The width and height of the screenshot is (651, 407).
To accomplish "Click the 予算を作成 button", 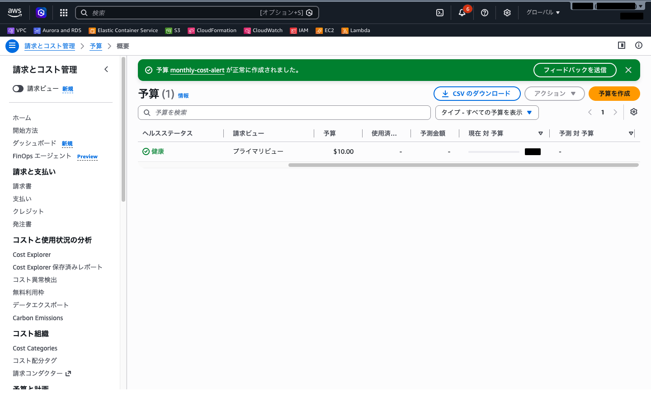I will coord(614,94).
